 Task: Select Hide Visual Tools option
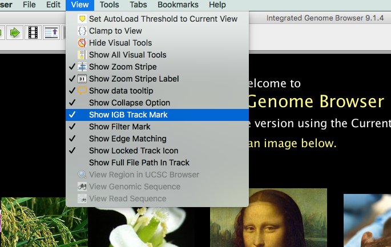[x=120, y=43]
